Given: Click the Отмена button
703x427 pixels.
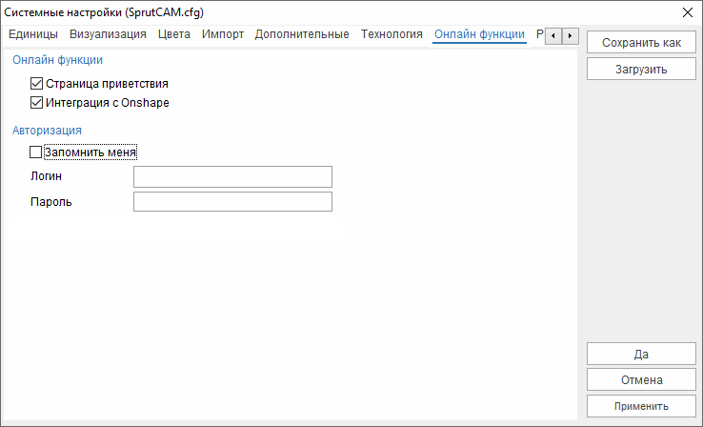Looking at the screenshot, I should point(641,380).
